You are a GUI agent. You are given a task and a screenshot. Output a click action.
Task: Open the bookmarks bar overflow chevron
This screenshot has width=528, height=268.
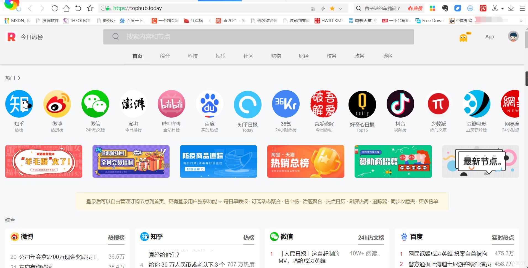pos(521,21)
